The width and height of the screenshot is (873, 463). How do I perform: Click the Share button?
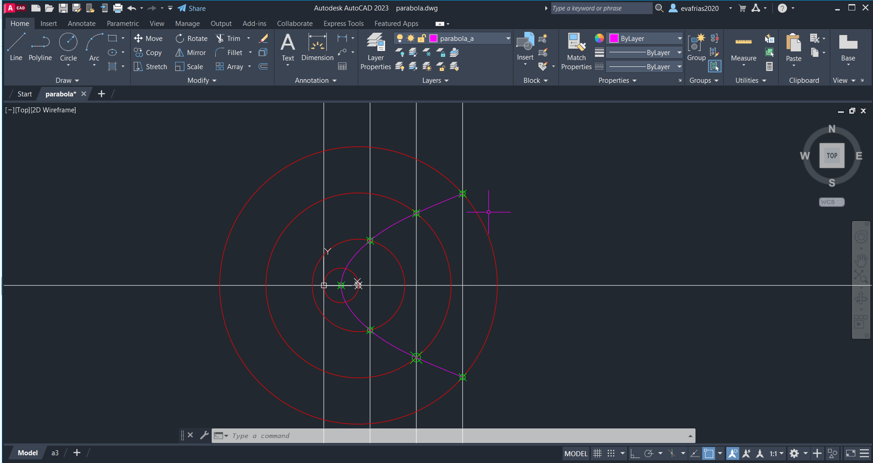click(192, 8)
